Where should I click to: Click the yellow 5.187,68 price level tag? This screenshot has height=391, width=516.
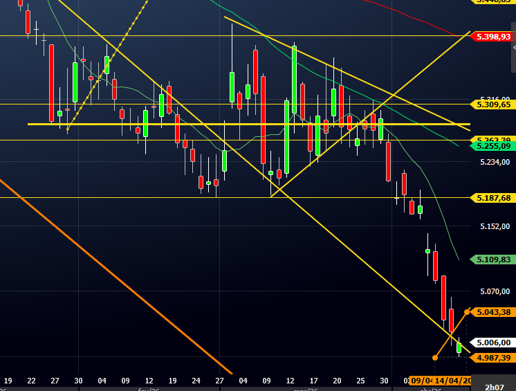point(493,198)
